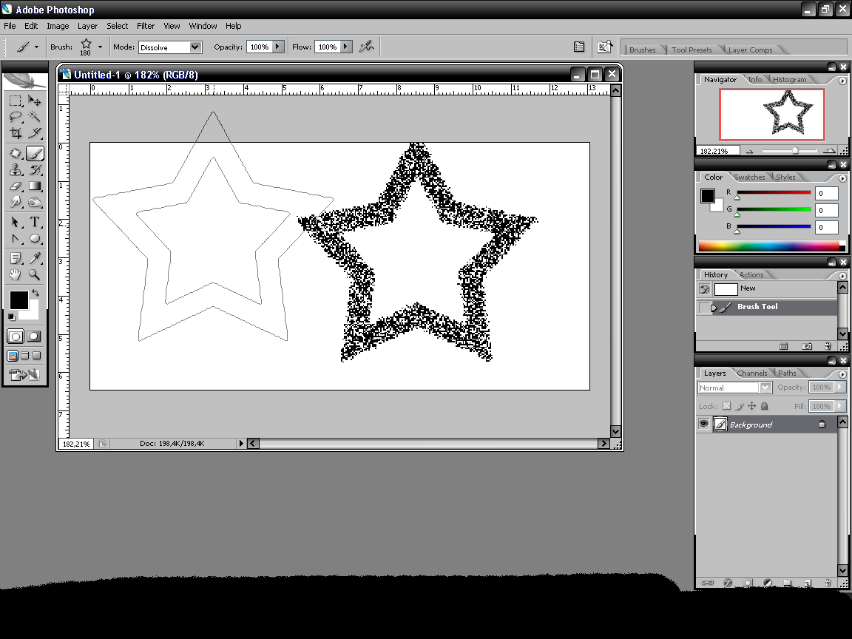Open the brush Mode dropdown showing Dissolve
This screenshot has width=852, height=639.
(x=195, y=47)
